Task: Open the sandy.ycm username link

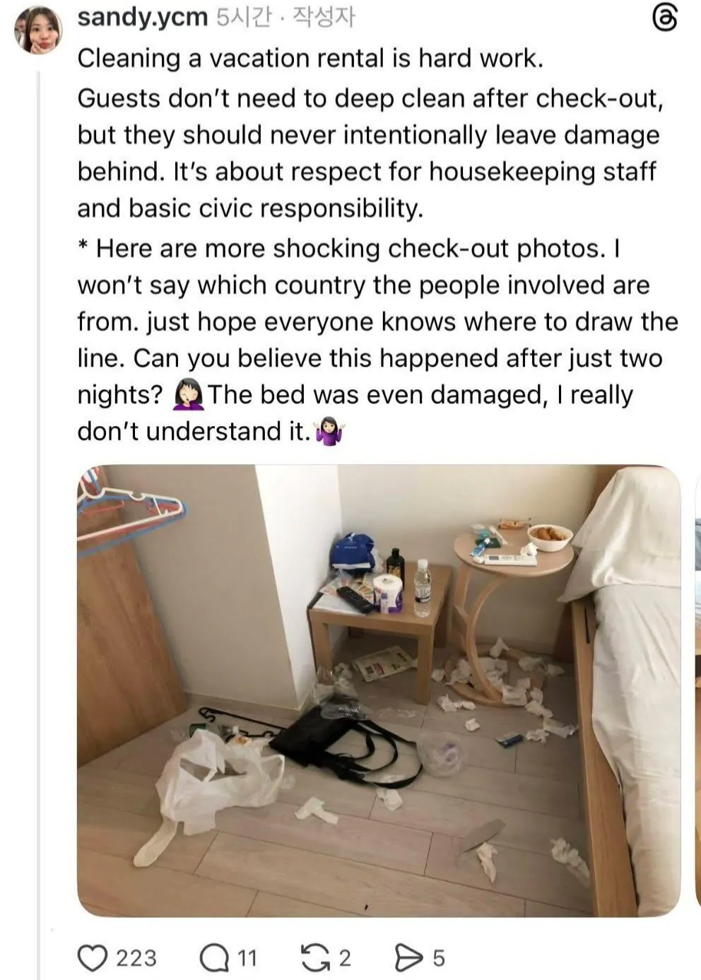Action: click(x=143, y=17)
